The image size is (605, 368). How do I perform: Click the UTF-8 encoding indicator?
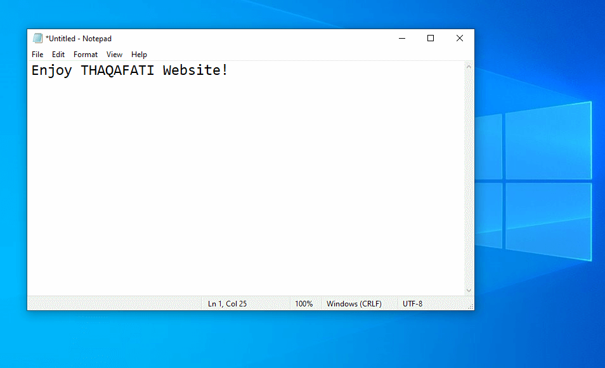click(412, 304)
